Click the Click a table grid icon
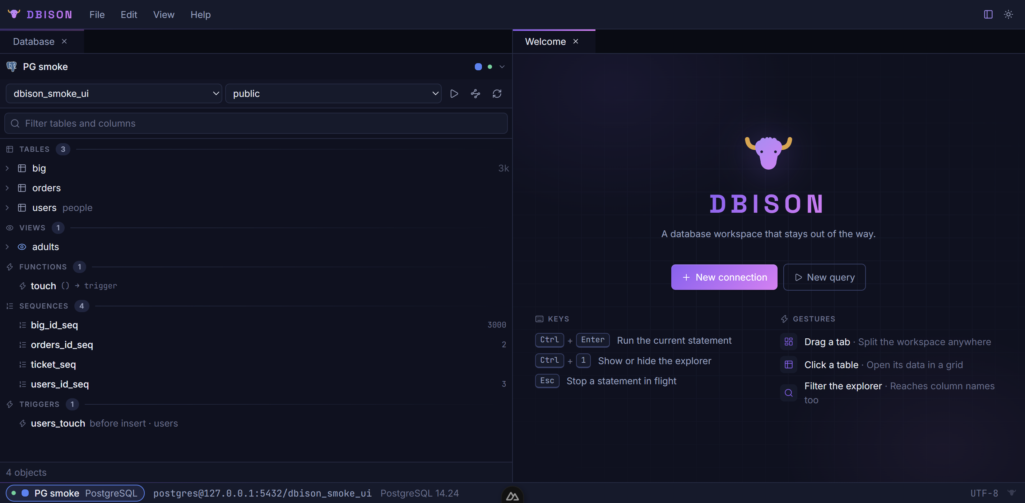Image resolution: width=1025 pixels, height=503 pixels. pos(788,365)
